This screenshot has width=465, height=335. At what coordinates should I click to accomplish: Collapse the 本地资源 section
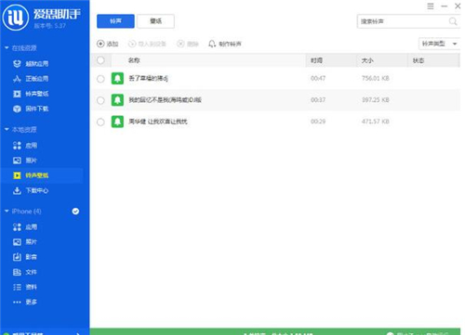coord(7,130)
